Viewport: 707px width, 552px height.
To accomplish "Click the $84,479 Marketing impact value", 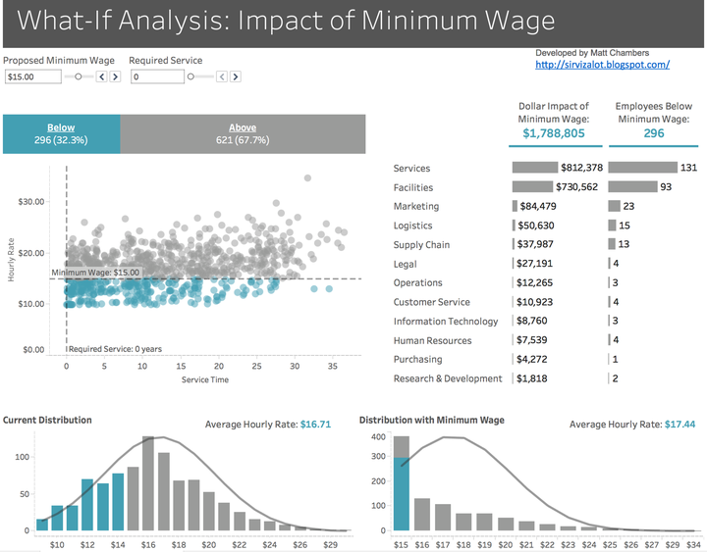I will coord(538,206).
